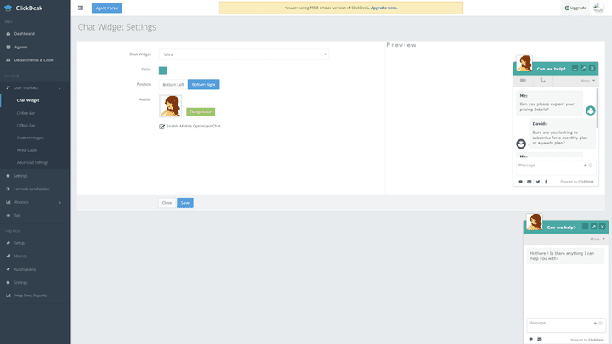Click the Agent Portal button
Screen dimensions: 612x344
(x=107, y=8)
